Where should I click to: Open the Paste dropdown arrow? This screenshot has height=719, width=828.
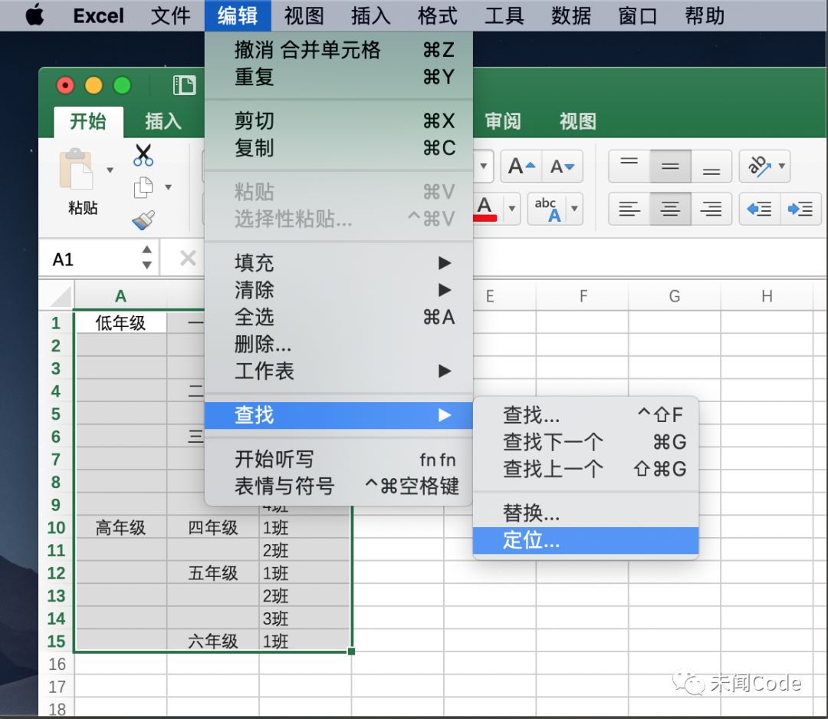click(110, 170)
